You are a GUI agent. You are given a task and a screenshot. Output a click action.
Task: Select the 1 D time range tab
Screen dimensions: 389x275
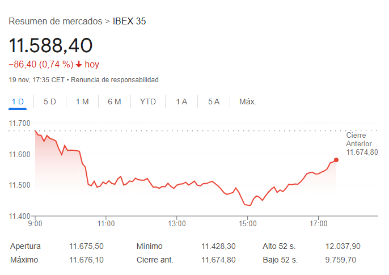[18, 101]
